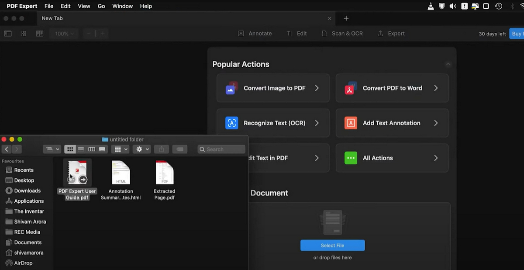Toggle Finder gallery view mode
Image resolution: width=524 pixels, height=270 pixels.
102,149
